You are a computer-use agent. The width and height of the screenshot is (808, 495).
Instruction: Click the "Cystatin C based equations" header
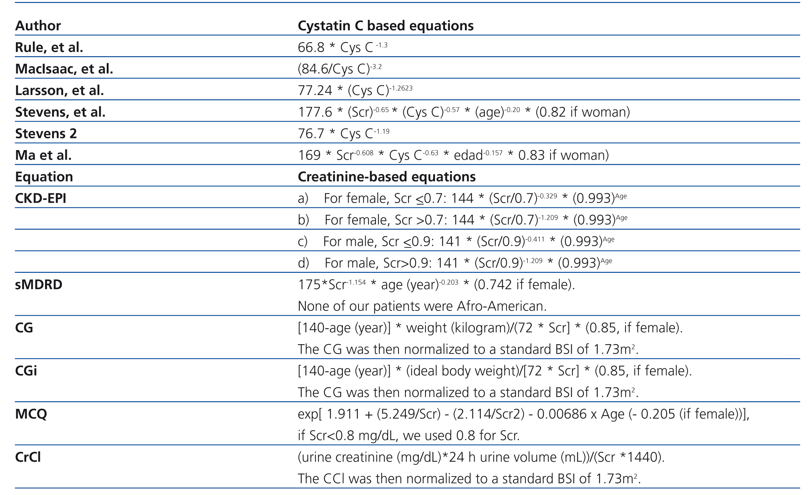pos(386,26)
